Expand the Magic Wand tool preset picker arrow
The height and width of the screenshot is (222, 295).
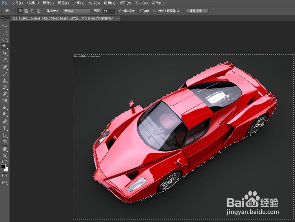[x=13, y=11]
